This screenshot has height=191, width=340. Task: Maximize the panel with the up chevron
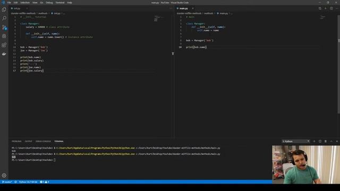pos(331,141)
